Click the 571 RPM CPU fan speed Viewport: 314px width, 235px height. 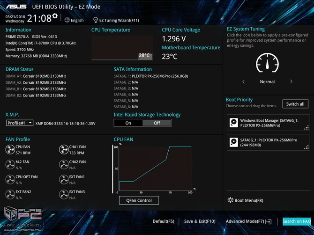click(x=23, y=153)
